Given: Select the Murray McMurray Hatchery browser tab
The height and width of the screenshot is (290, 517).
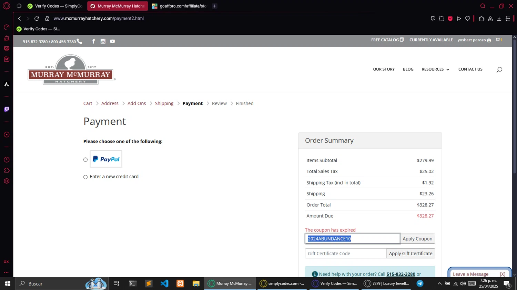Looking at the screenshot, I should (118, 6).
